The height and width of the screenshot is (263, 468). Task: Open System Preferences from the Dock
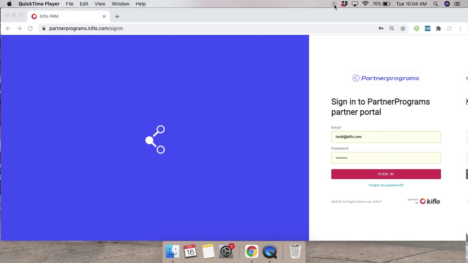pos(226,251)
